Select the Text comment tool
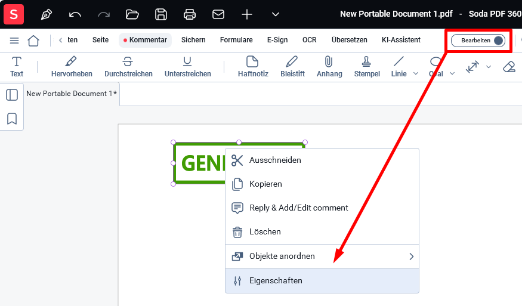 tap(17, 67)
